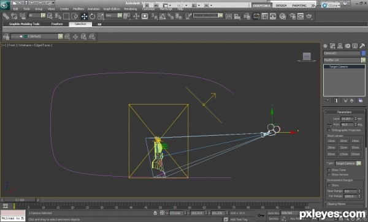
Task: Open the Rendering menu
Action: [x=131, y=9]
